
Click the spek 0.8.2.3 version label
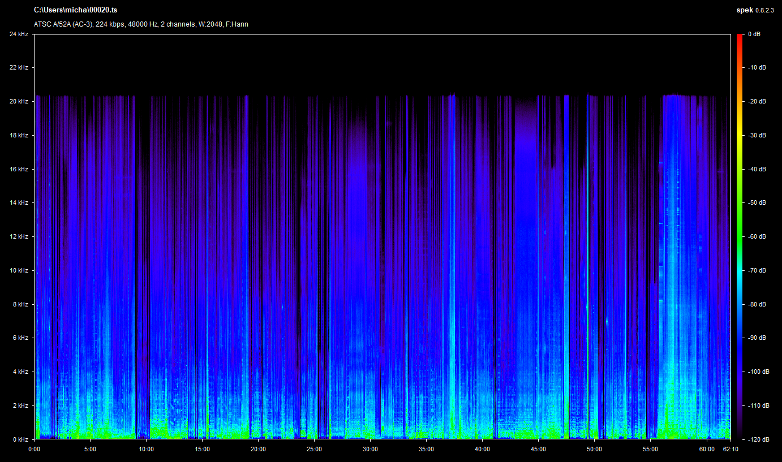pyautogui.click(x=755, y=10)
